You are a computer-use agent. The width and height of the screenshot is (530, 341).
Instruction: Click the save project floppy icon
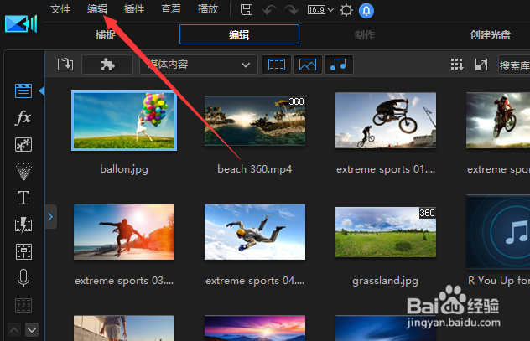point(247,10)
